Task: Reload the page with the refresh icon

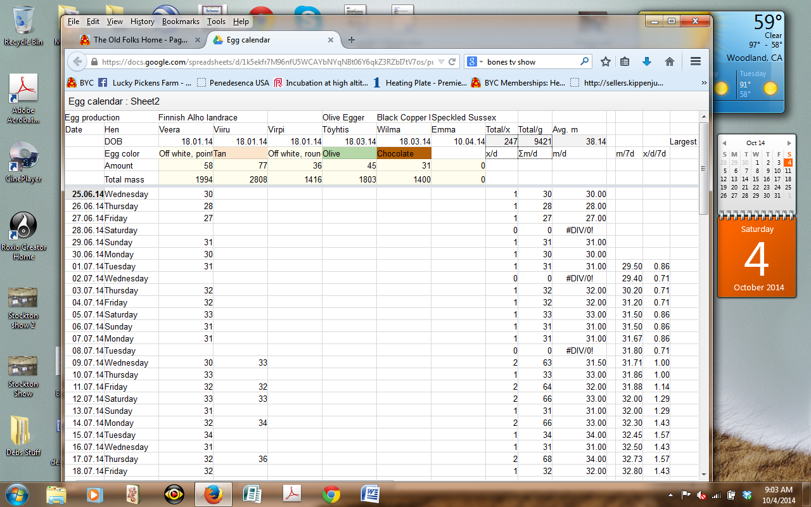Action: pos(452,62)
